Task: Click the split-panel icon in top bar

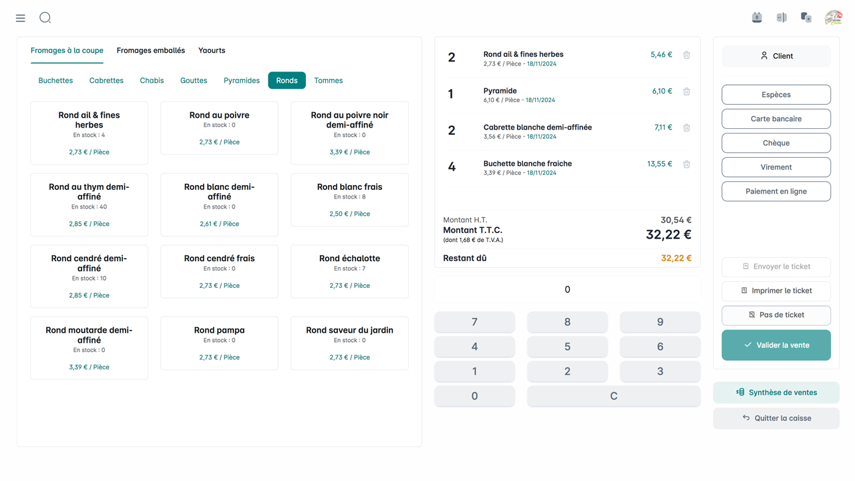Action: tap(782, 18)
